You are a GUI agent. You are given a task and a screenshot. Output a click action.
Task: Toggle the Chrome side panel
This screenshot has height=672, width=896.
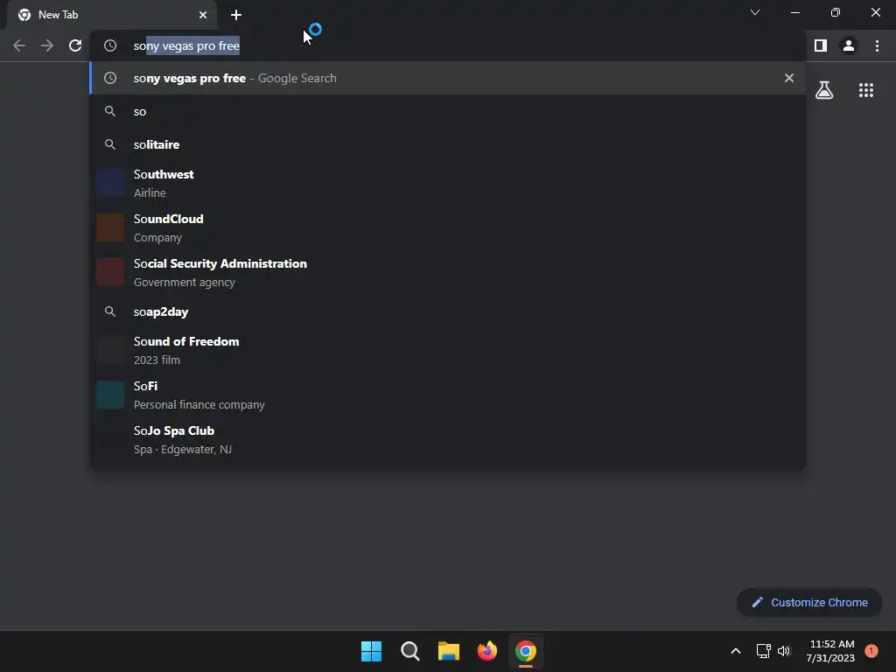[x=821, y=45]
